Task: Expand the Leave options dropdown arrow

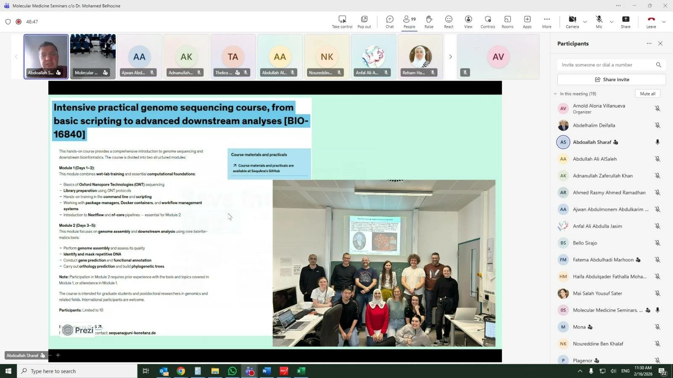Action: (664, 22)
